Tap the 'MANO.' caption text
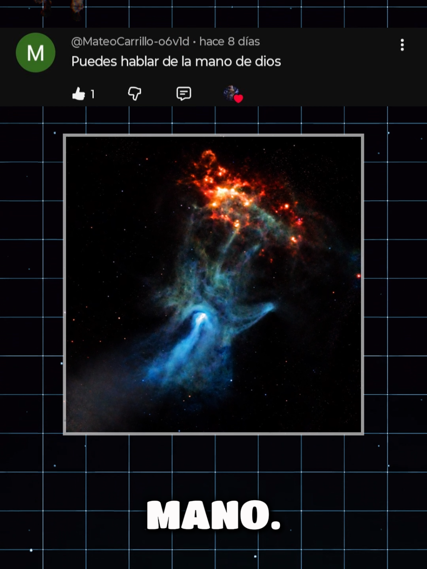 [213, 515]
